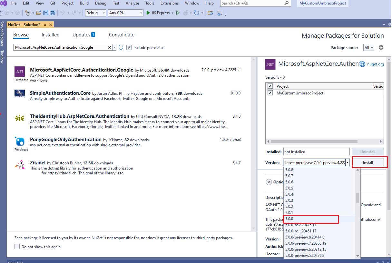Click the Find in Files folder-search icon

pos(210,13)
